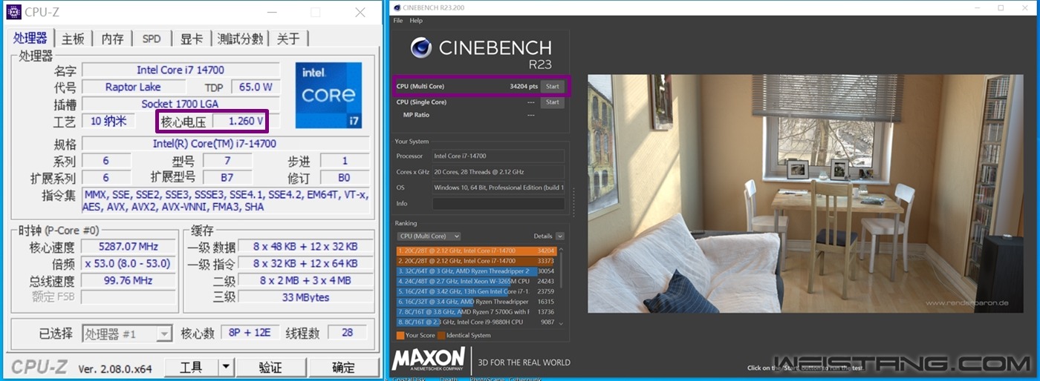
Task: Click the OS field Windows 10, 64 Bit
Action: pos(498,188)
